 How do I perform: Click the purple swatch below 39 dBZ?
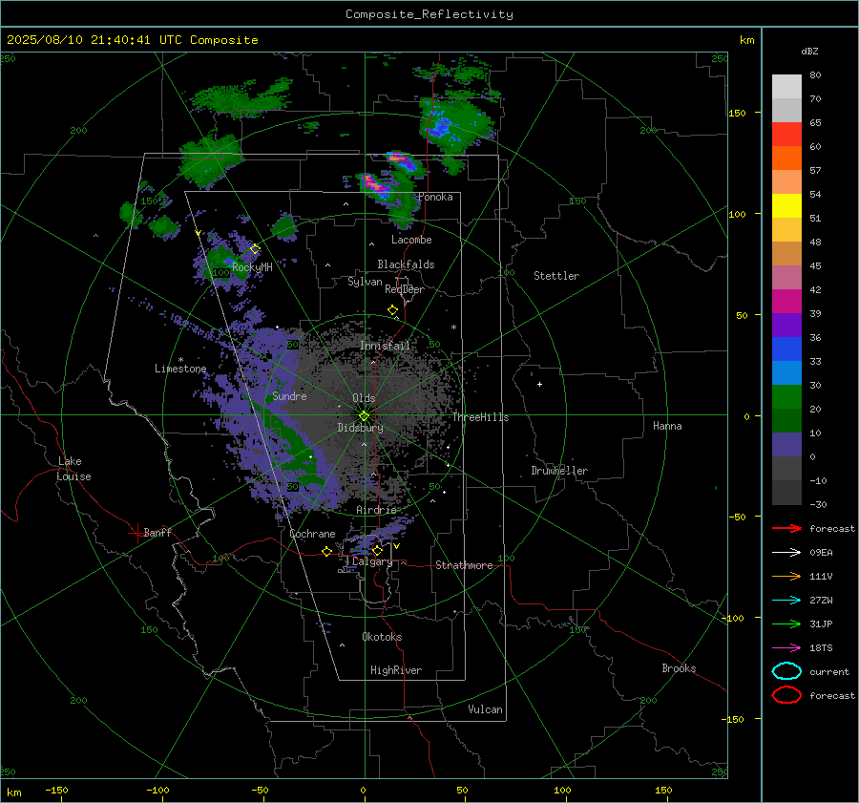tap(786, 325)
